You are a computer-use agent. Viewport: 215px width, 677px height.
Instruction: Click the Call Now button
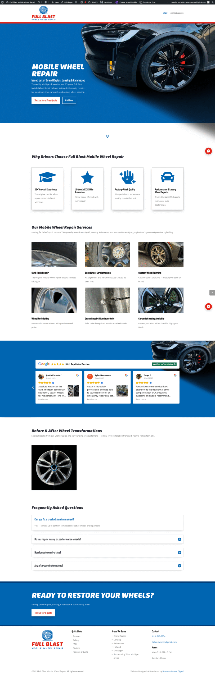click(x=69, y=100)
